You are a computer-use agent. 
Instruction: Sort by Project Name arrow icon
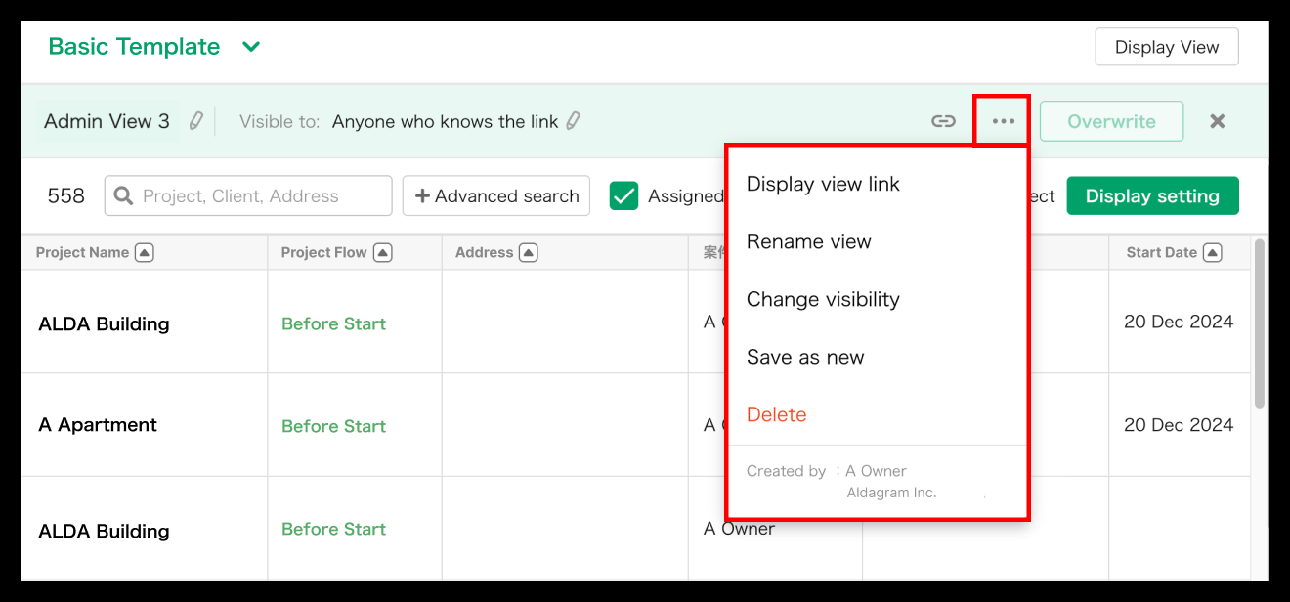tap(144, 253)
